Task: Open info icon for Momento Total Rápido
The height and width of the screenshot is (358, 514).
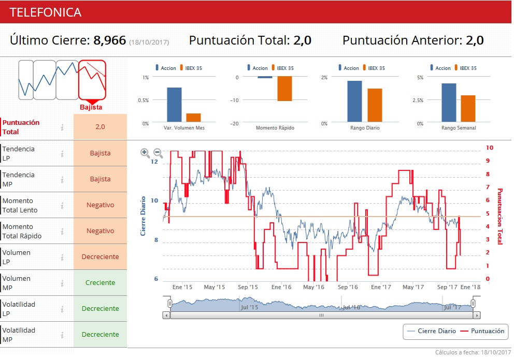Action: [x=62, y=231]
